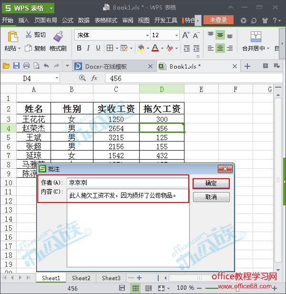Viewport: 286px width, 294px height.
Task: Open the 开始 ribbon tab
Action: [x=8, y=20]
